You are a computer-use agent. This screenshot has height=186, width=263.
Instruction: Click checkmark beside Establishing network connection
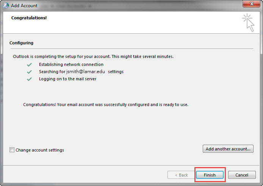[x=29, y=65]
